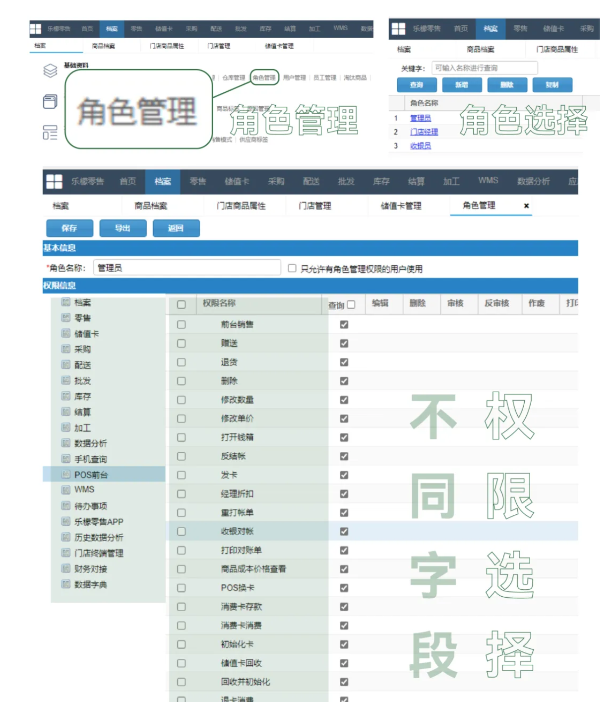Click the window-stack sidebar icon
Screen dimensions: 614x702
coord(50,102)
